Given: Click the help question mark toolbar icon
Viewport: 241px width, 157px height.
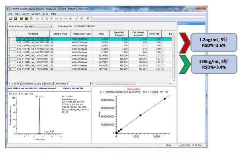Looking at the screenshot, I should coord(88,19).
